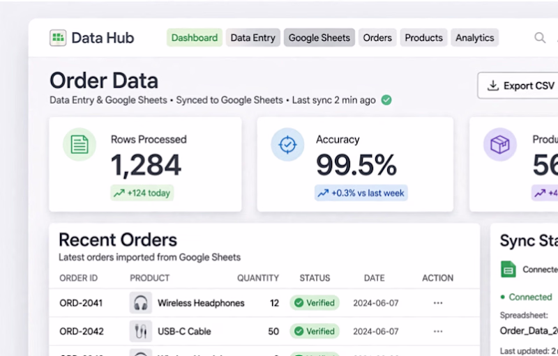Screen dimensions: 558x356
Task: Open the Products tab
Action: coord(424,38)
